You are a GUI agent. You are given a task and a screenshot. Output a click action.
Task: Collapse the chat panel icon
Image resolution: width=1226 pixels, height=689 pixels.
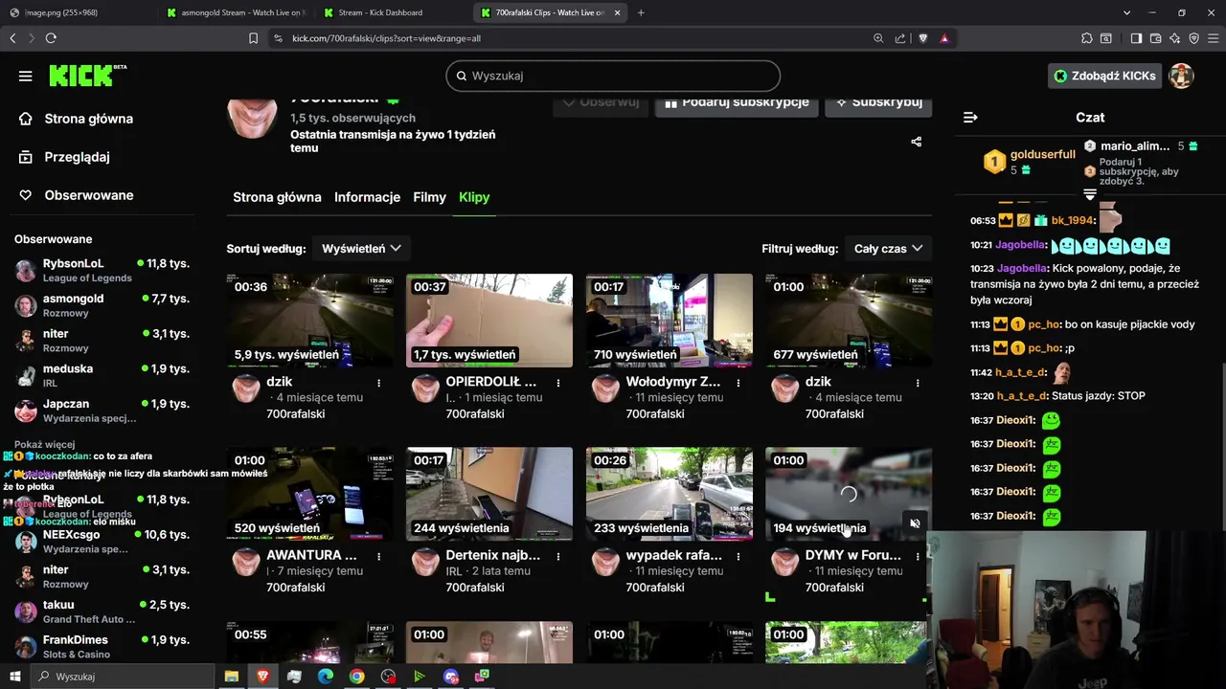click(970, 117)
